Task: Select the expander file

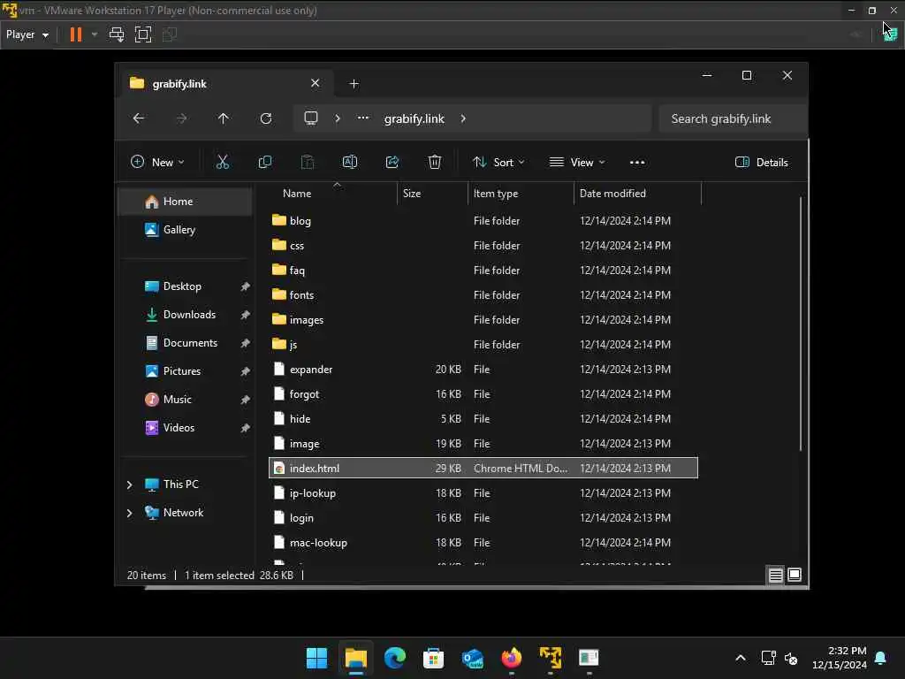Action: 483,370
